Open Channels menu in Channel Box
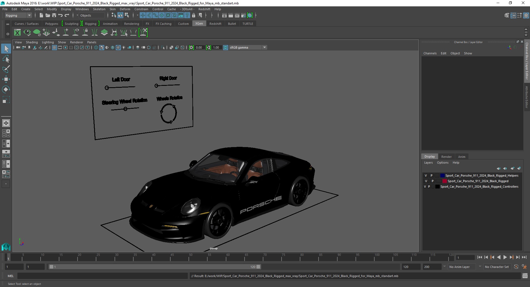This screenshot has height=287, width=530. pyautogui.click(x=430, y=53)
